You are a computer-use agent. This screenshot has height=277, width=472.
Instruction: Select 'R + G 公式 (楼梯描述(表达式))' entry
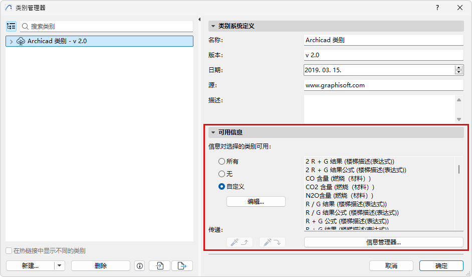pyautogui.click(x=347, y=221)
